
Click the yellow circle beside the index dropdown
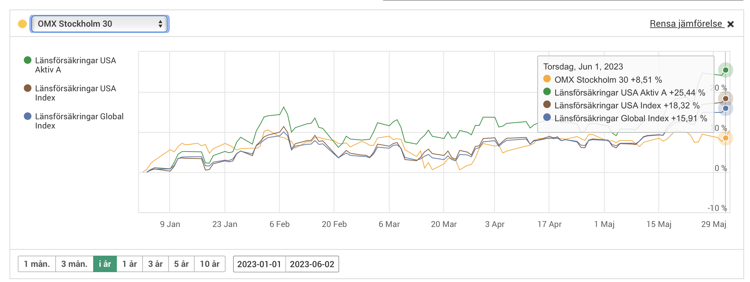click(x=22, y=24)
